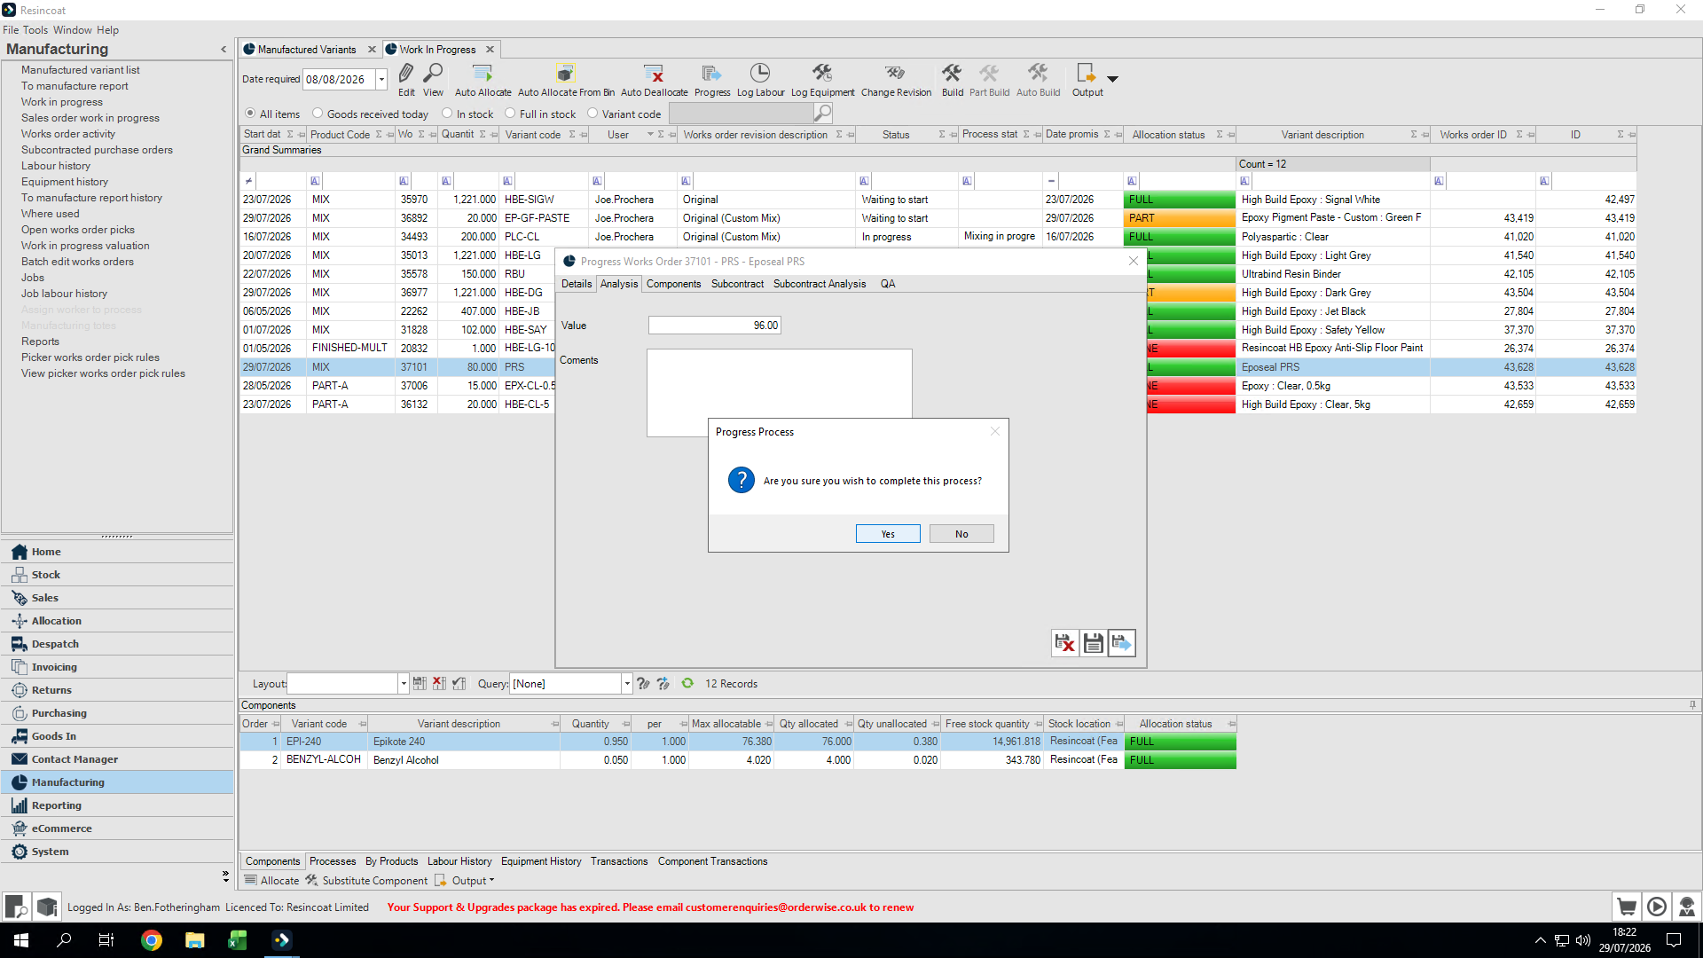
Task: Run Auto Allocate on the works order
Action: click(483, 79)
